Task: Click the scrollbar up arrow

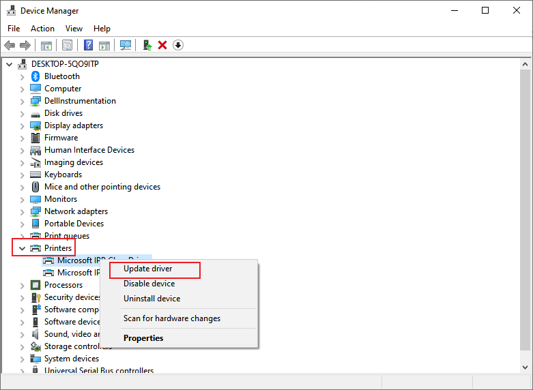Action: [x=525, y=64]
